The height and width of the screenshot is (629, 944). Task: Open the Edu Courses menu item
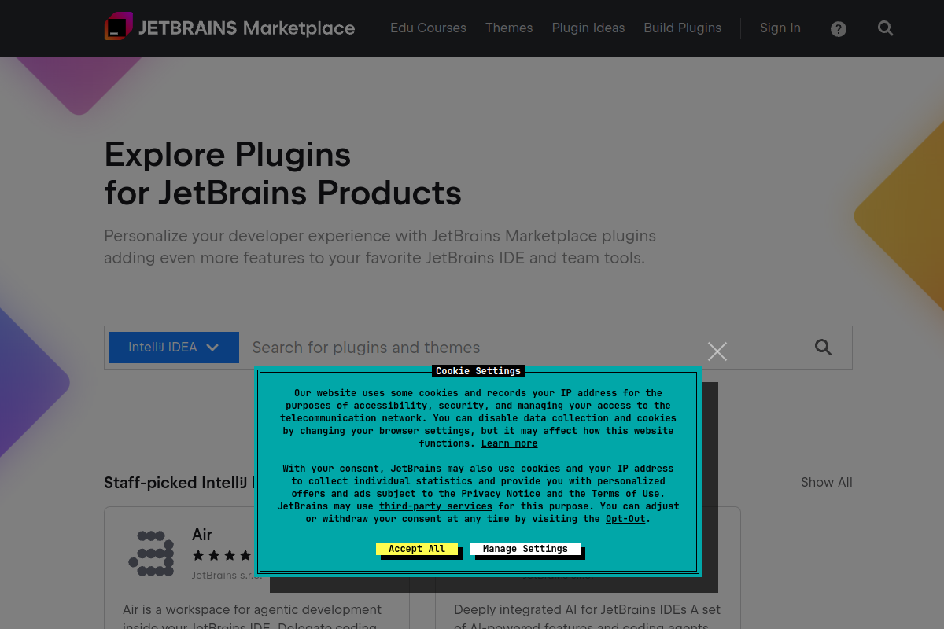(428, 28)
